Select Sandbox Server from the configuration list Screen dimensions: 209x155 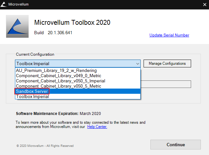pyautogui.click(x=78, y=91)
